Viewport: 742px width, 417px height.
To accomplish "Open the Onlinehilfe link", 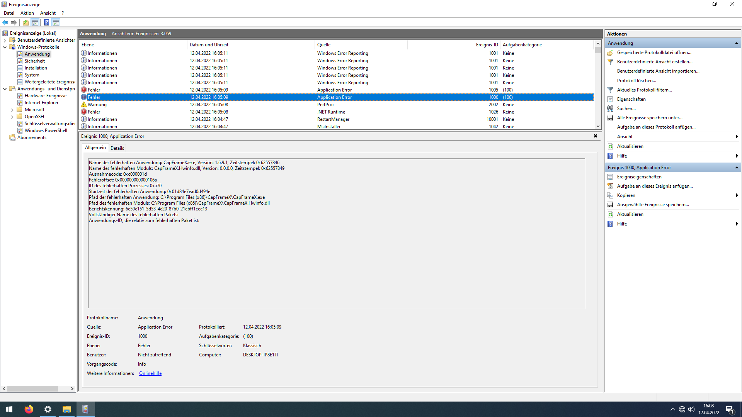I will (150, 373).
